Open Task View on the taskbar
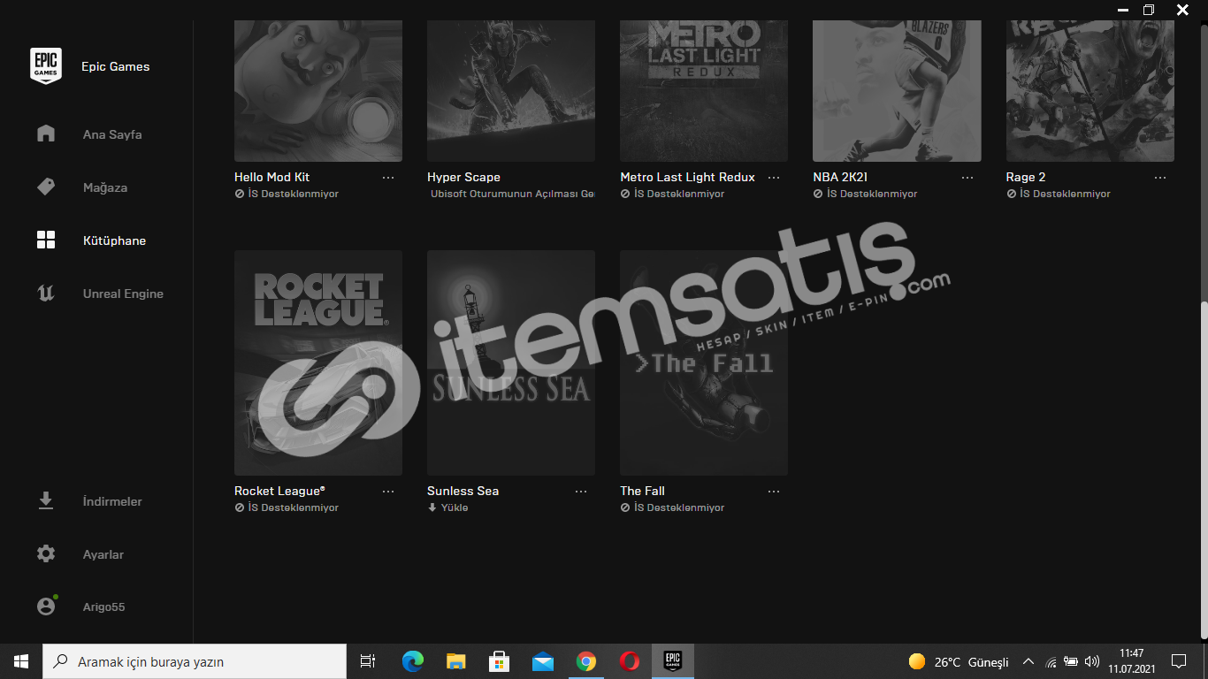The image size is (1208, 679). [368, 661]
